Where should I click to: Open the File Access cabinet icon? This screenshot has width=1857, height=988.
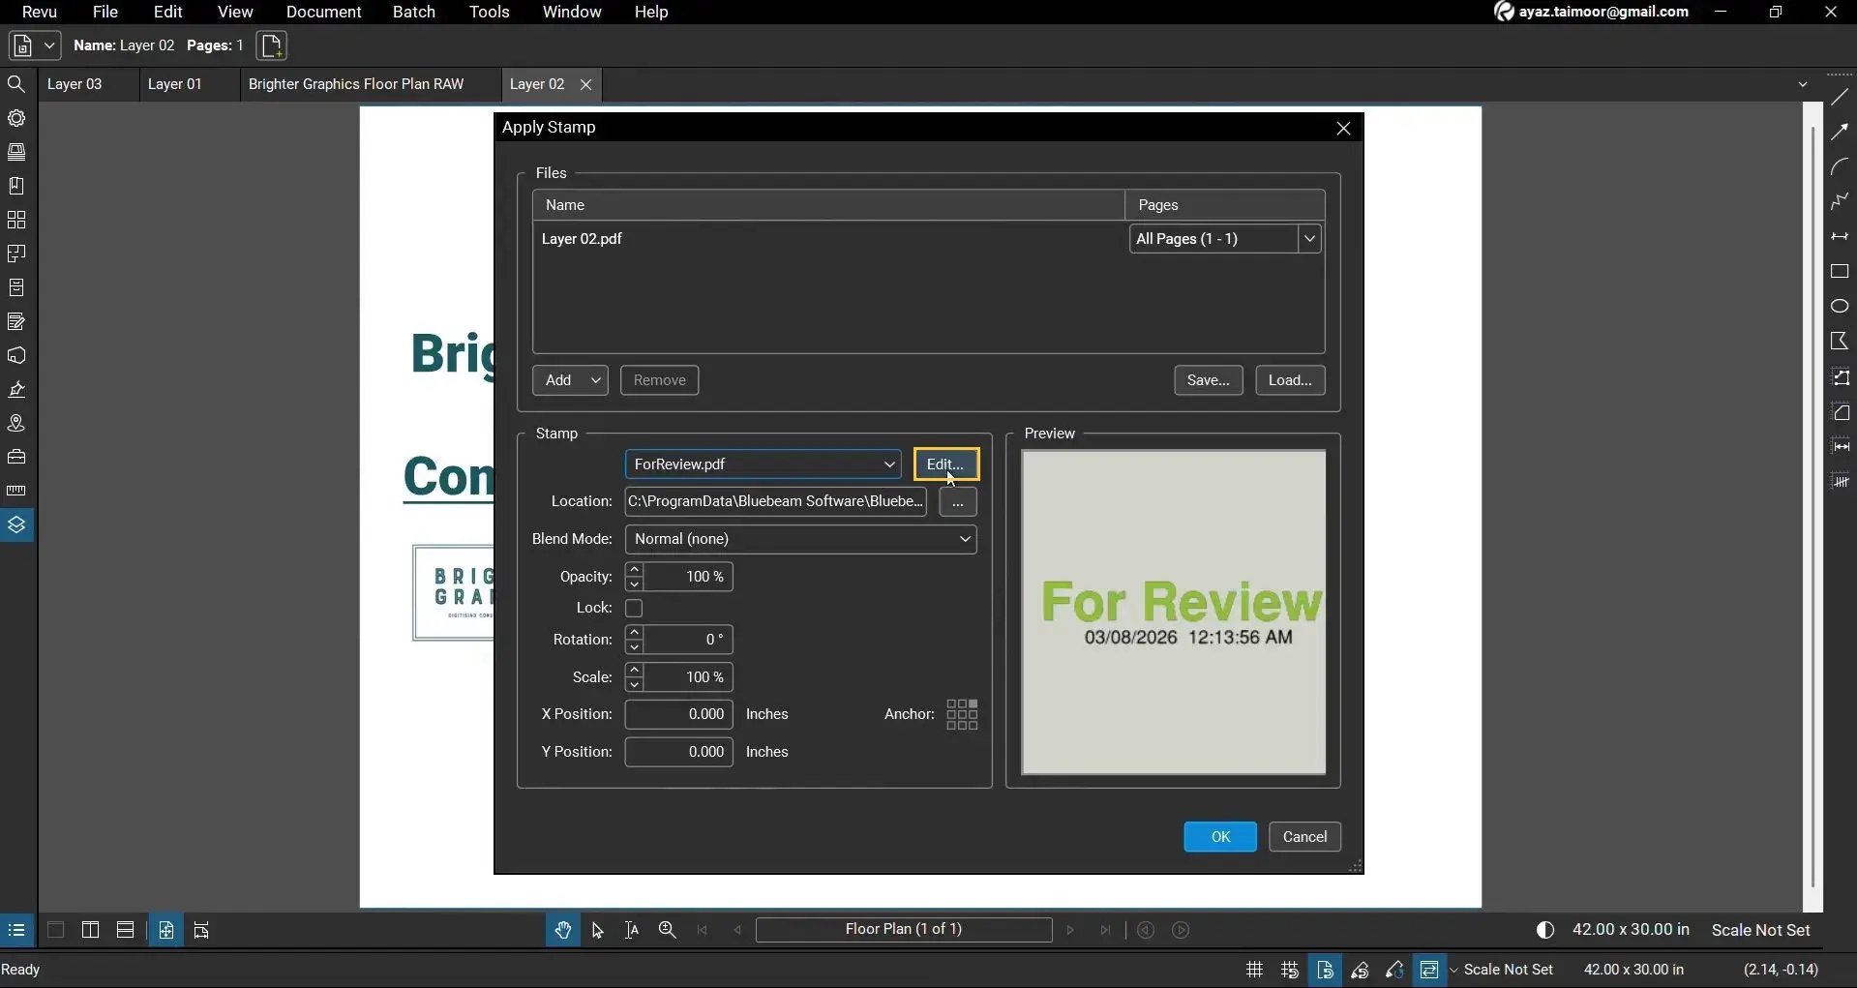(x=16, y=287)
